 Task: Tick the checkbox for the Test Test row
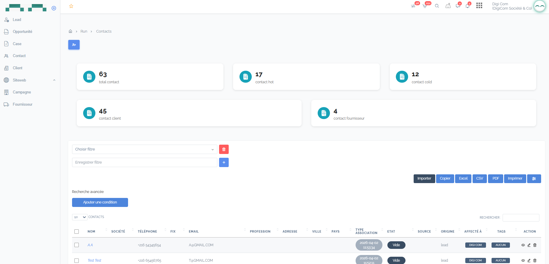tap(77, 261)
